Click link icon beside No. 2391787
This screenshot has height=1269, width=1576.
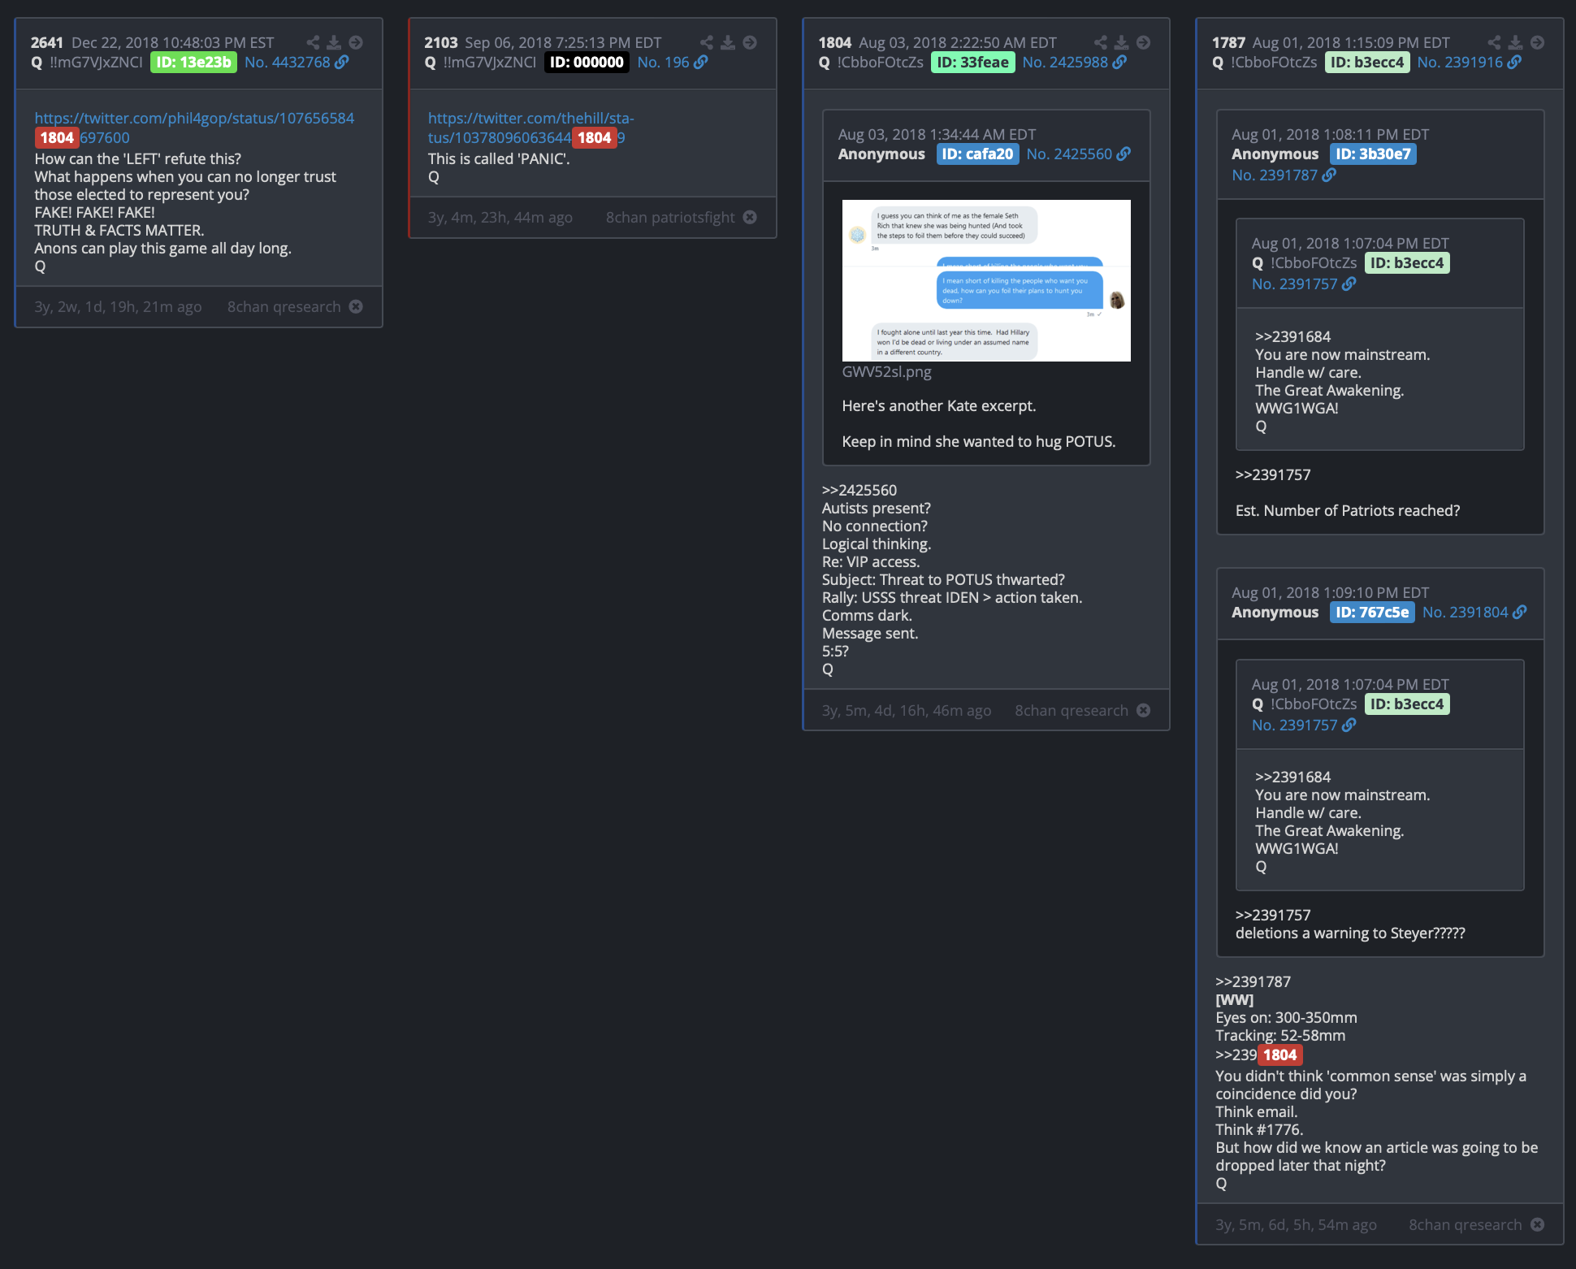[1329, 175]
